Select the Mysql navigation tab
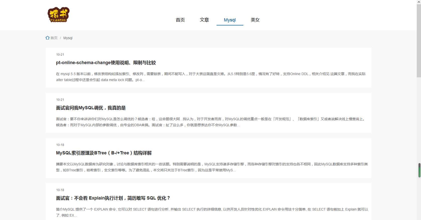421x220 pixels. (x=230, y=20)
